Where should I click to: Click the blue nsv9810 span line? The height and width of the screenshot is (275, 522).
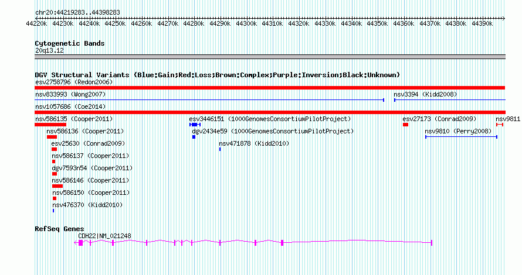[x=462, y=137]
